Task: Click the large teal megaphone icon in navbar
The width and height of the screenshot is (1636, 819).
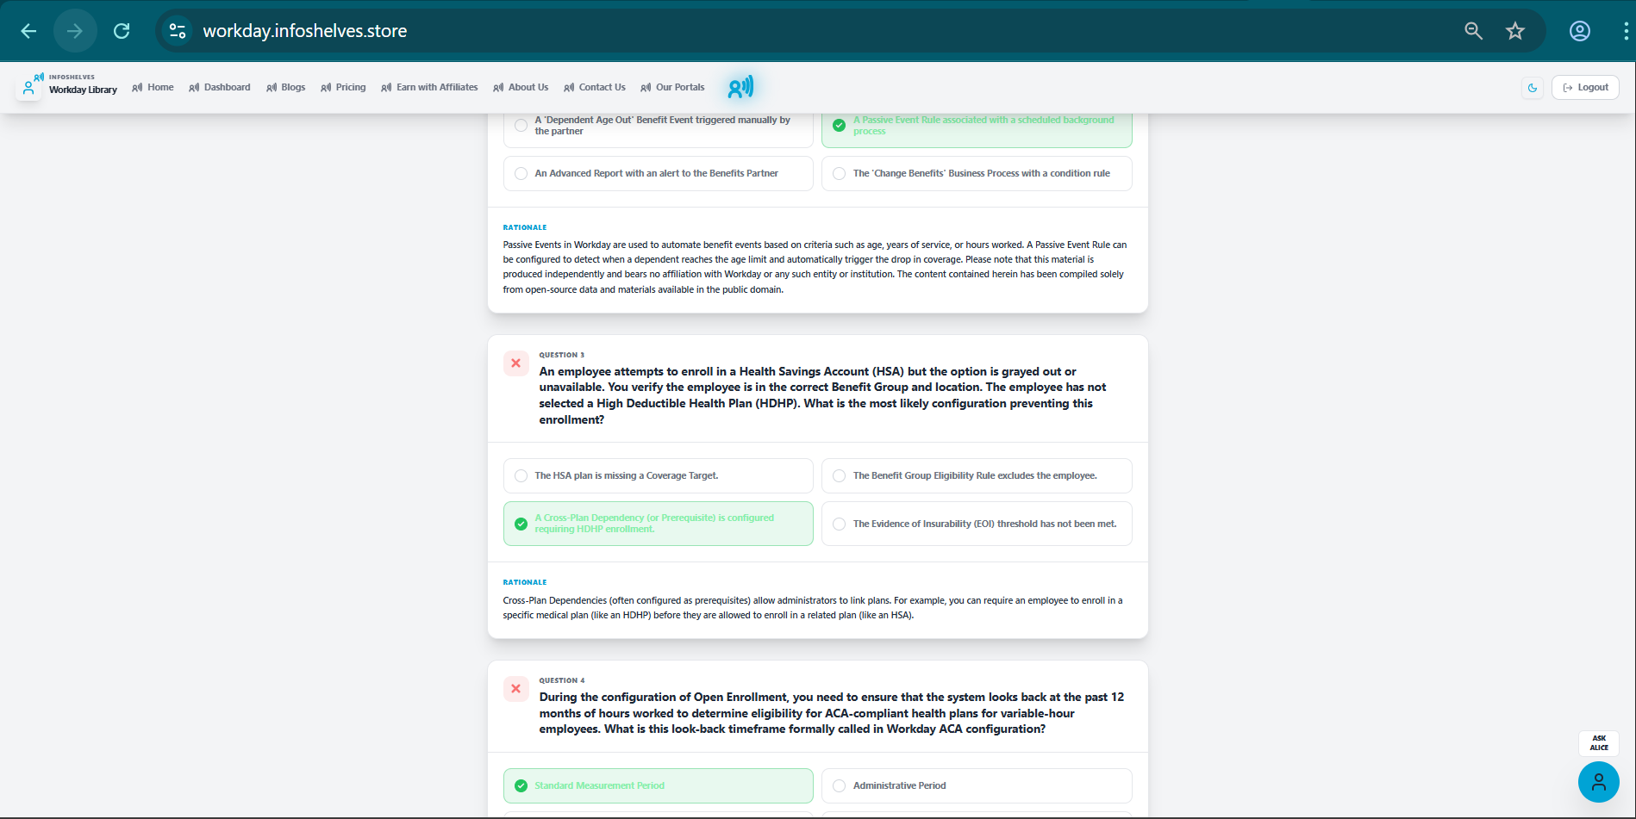Action: click(x=740, y=87)
